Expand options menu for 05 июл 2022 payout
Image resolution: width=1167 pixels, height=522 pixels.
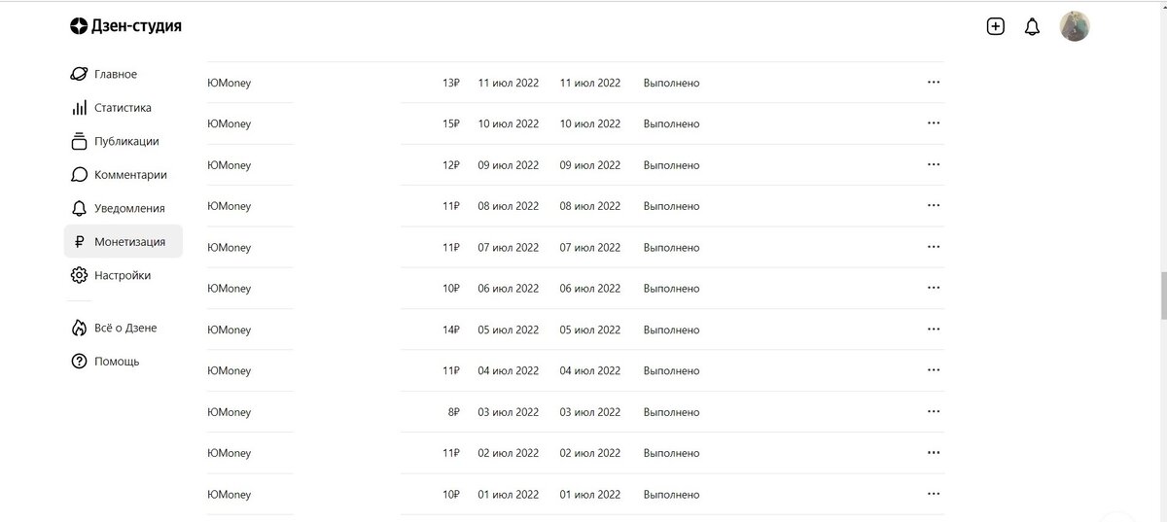(x=934, y=330)
